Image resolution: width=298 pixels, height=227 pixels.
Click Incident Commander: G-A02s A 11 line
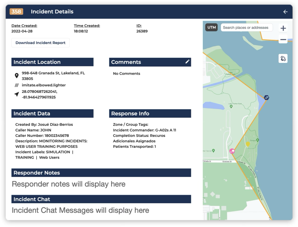pyautogui.click(x=144, y=130)
